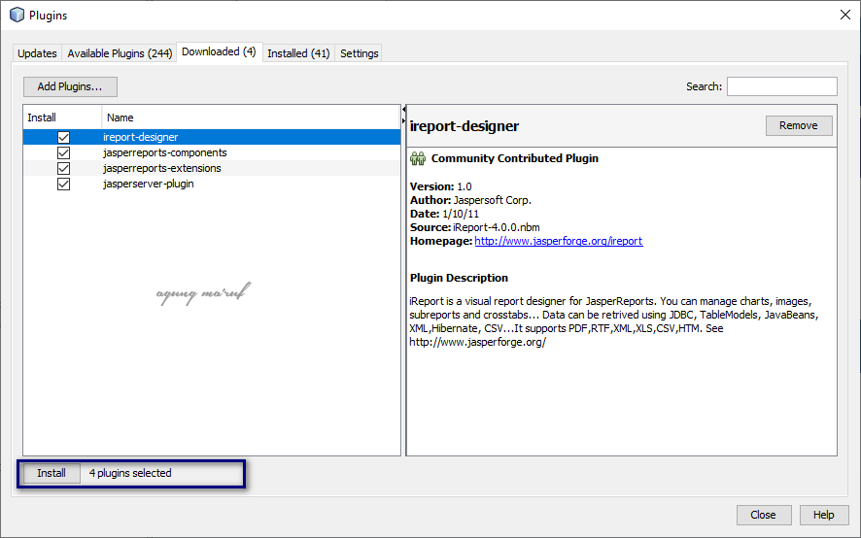Sort by the Install column header
The height and width of the screenshot is (538, 861).
pos(62,118)
